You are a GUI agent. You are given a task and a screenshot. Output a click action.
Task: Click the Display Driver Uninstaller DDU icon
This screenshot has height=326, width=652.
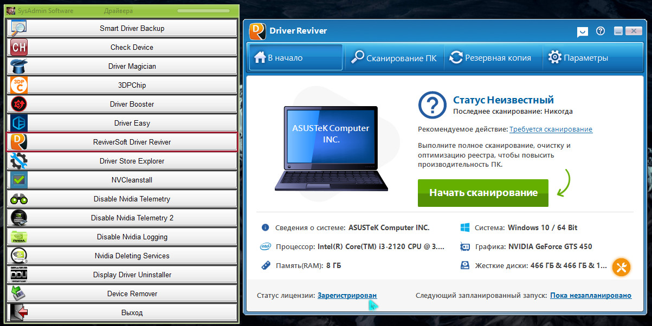[19, 275]
